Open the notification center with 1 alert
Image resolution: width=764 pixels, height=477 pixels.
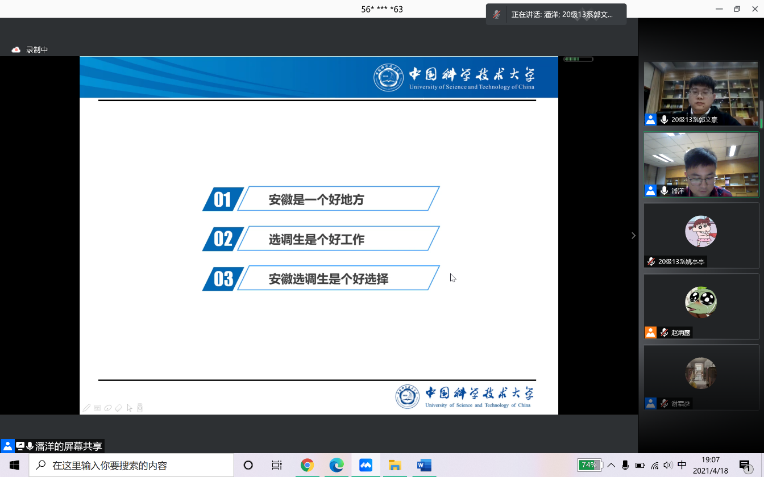pos(746,465)
